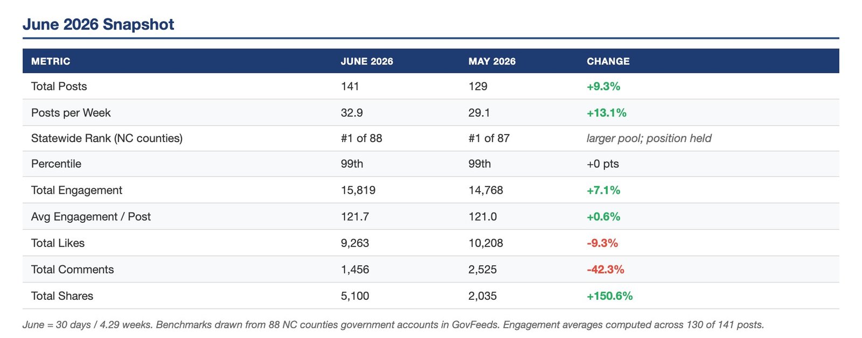Click the comments value 1,456
The image size is (862, 338).
354,269
